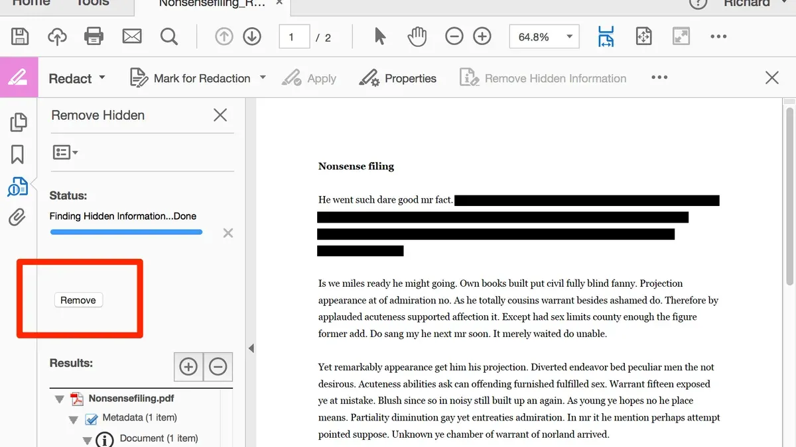796x447 pixels.
Task: Open the panel options menu dropdown
Action: pos(65,153)
